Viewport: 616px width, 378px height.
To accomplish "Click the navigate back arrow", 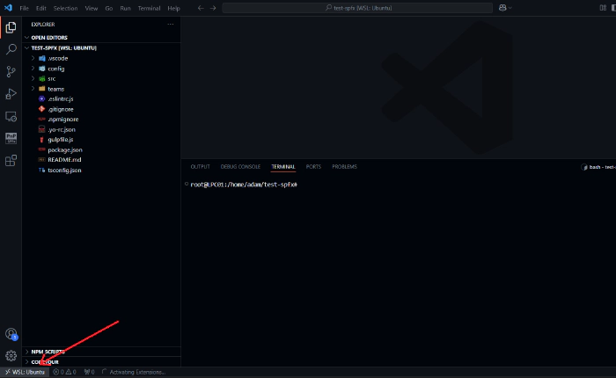I will 200,8.
